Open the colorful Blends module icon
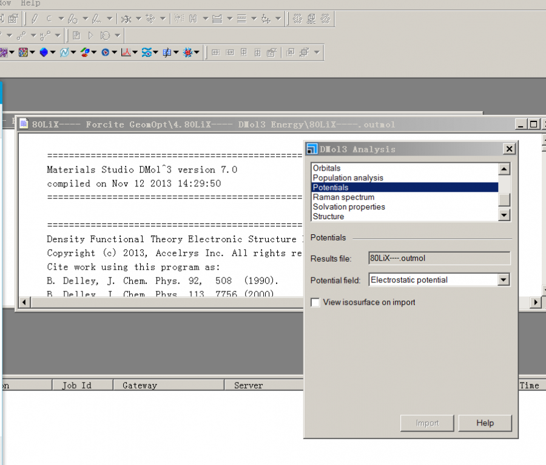Screen dimensions: 546x465 coord(23,52)
